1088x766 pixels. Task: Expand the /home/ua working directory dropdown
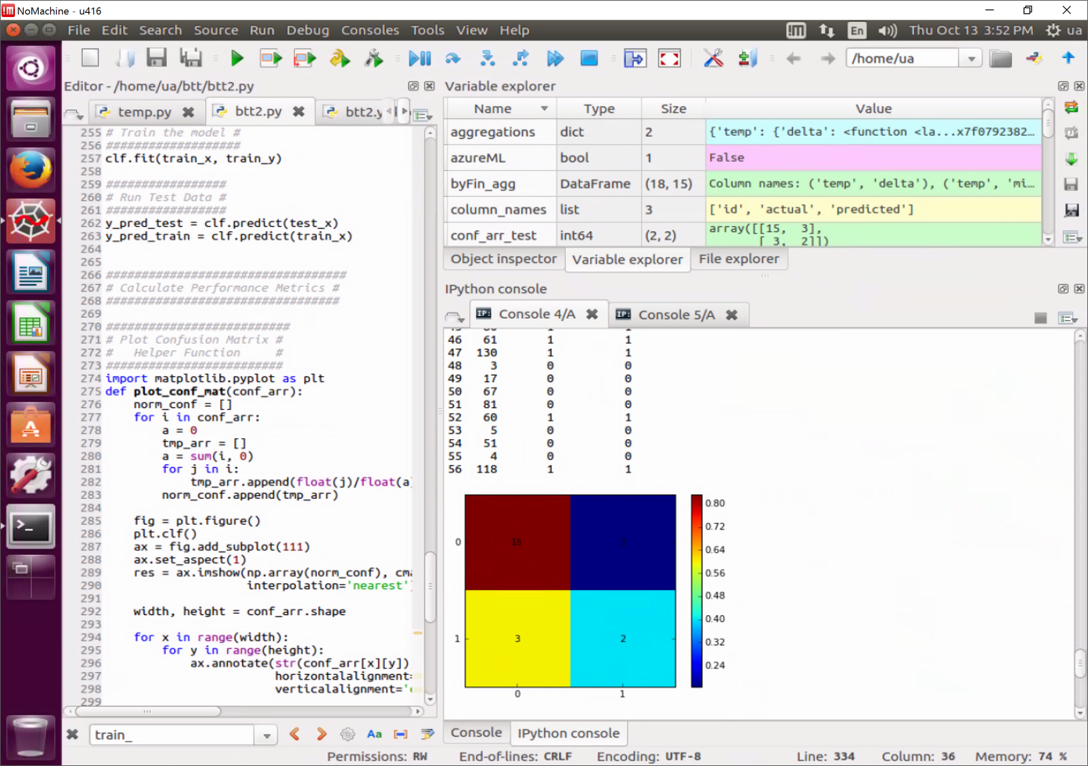(971, 58)
